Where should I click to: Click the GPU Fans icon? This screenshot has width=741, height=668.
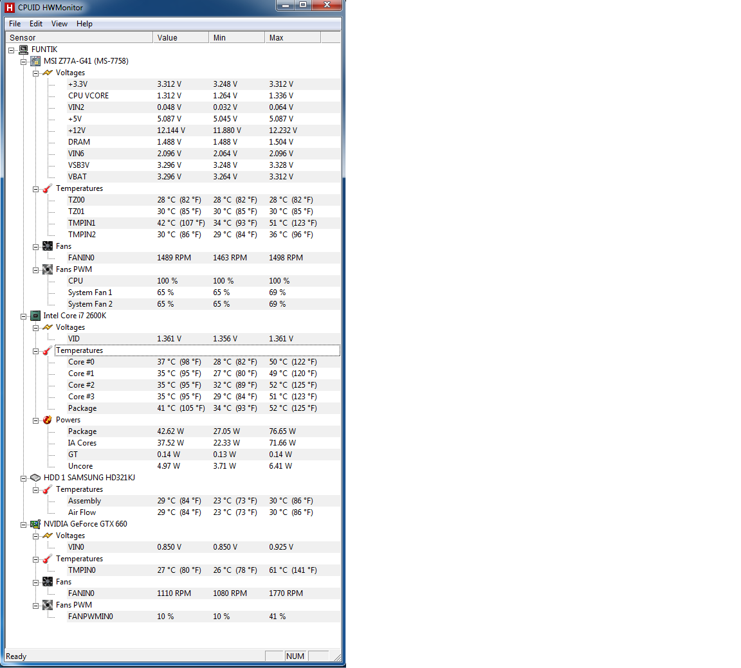pos(47,582)
